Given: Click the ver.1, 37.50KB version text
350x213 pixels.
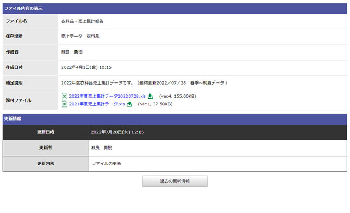Looking at the screenshot, I should [155, 104].
